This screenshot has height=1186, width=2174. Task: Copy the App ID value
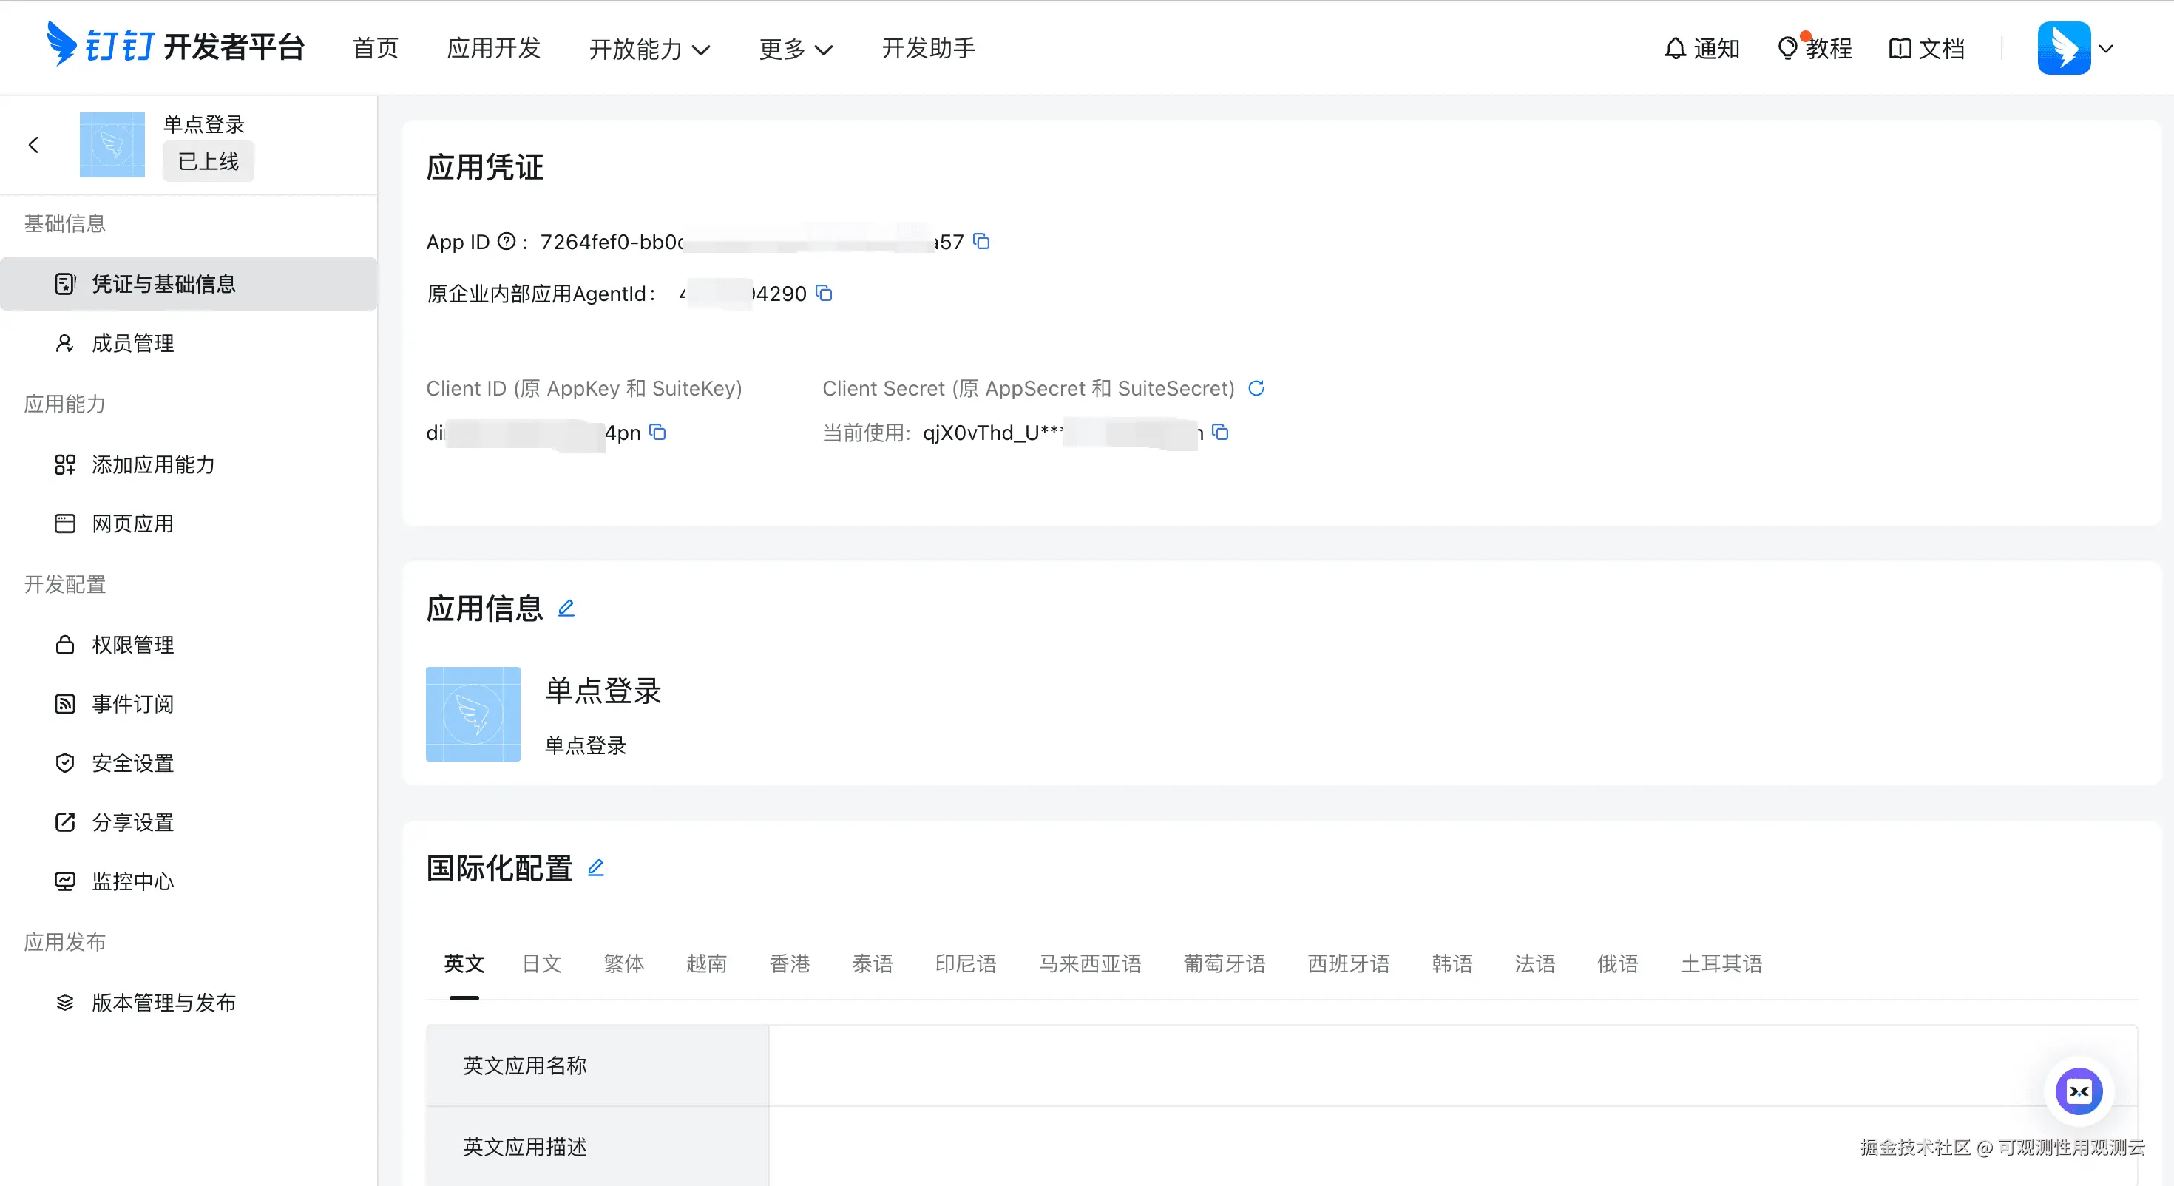click(x=981, y=242)
